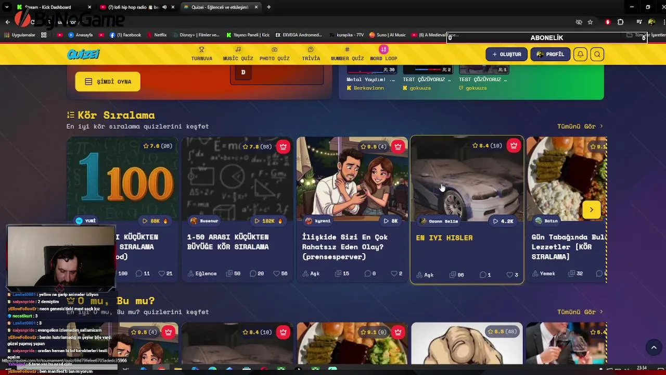The image size is (666, 375).
Task: Click the Şimdi Oyna button
Action: point(108,82)
